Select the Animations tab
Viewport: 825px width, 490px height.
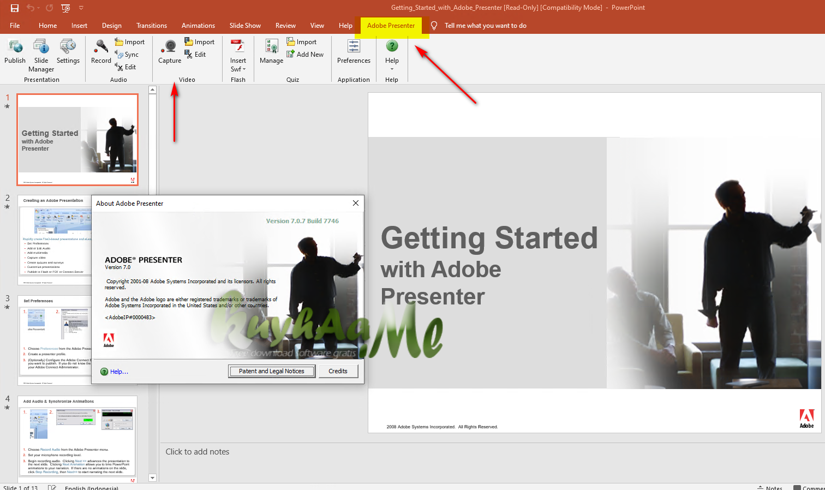(x=198, y=26)
